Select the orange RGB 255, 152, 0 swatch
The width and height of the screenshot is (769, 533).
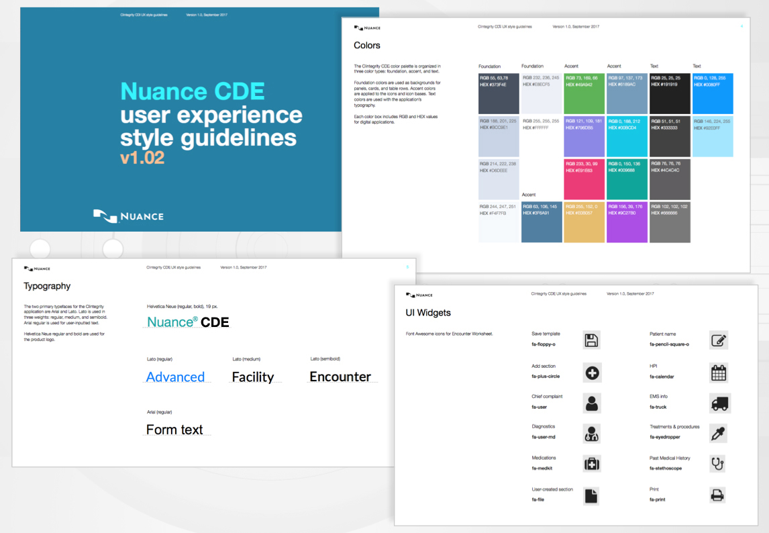[584, 222]
